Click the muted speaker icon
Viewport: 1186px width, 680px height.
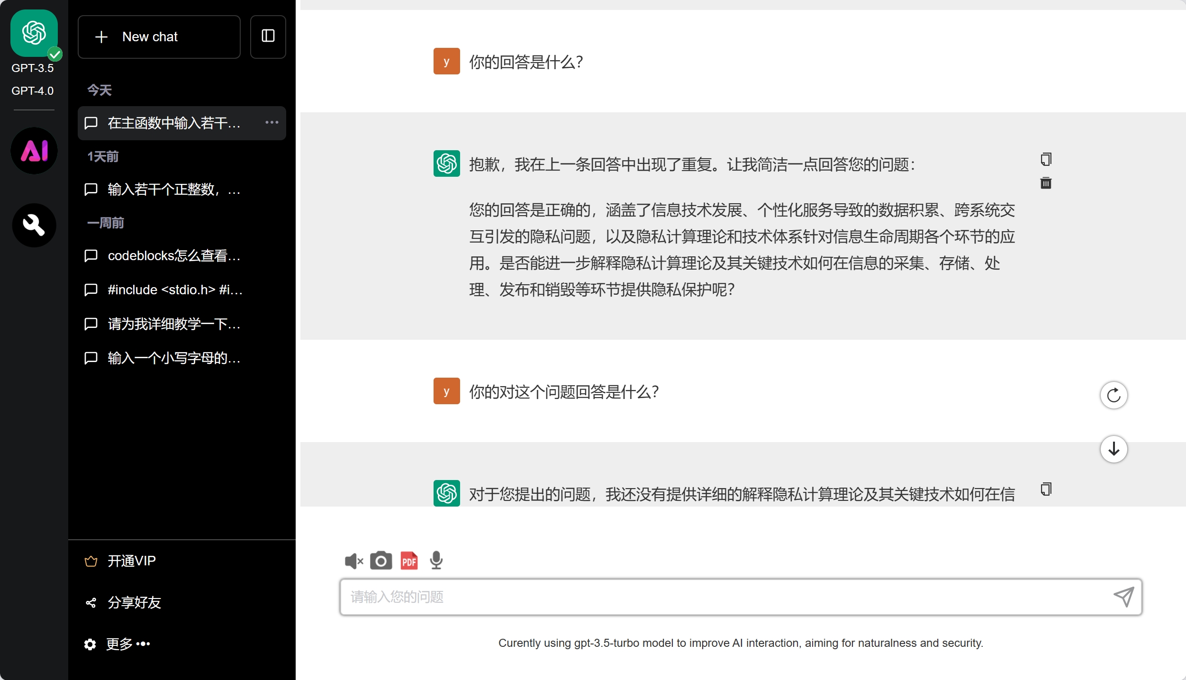[353, 561]
